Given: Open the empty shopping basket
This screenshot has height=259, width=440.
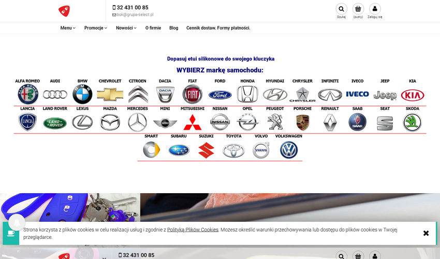Looking at the screenshot, I should (x=358, y=9).
